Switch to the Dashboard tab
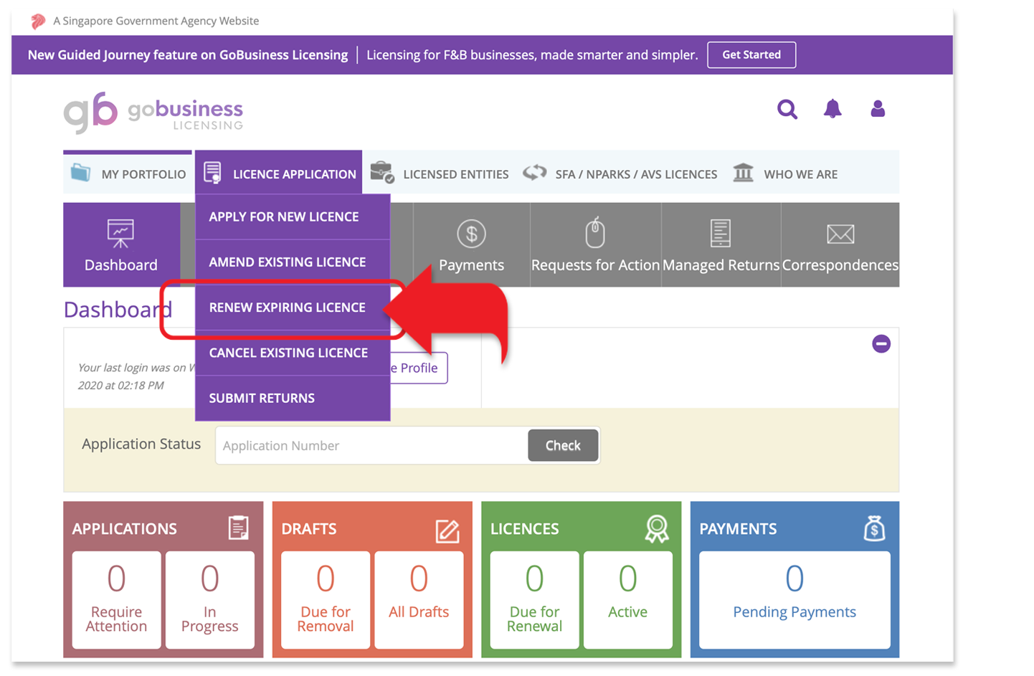This screenshot has width=1034, height=676. point(122,245)
